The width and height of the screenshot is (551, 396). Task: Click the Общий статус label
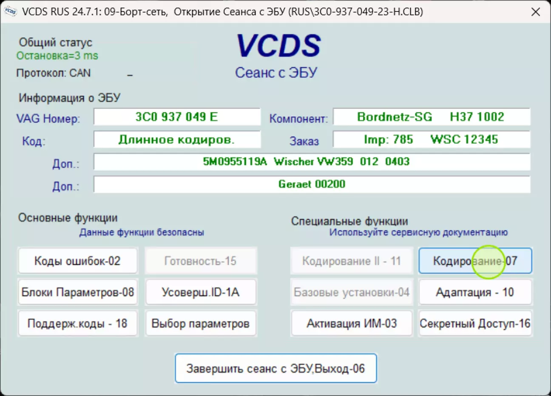(55, 43)
